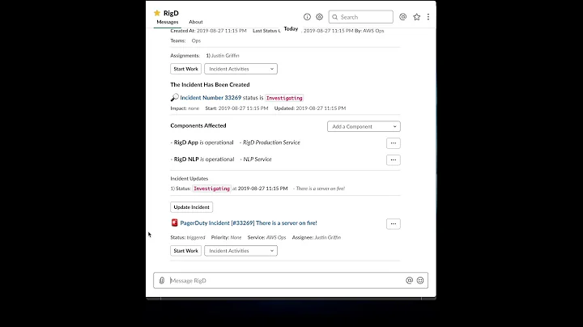Open conversation settings gear icon
Viewport: 583px width, 327px height.
[x=319, y=17]
